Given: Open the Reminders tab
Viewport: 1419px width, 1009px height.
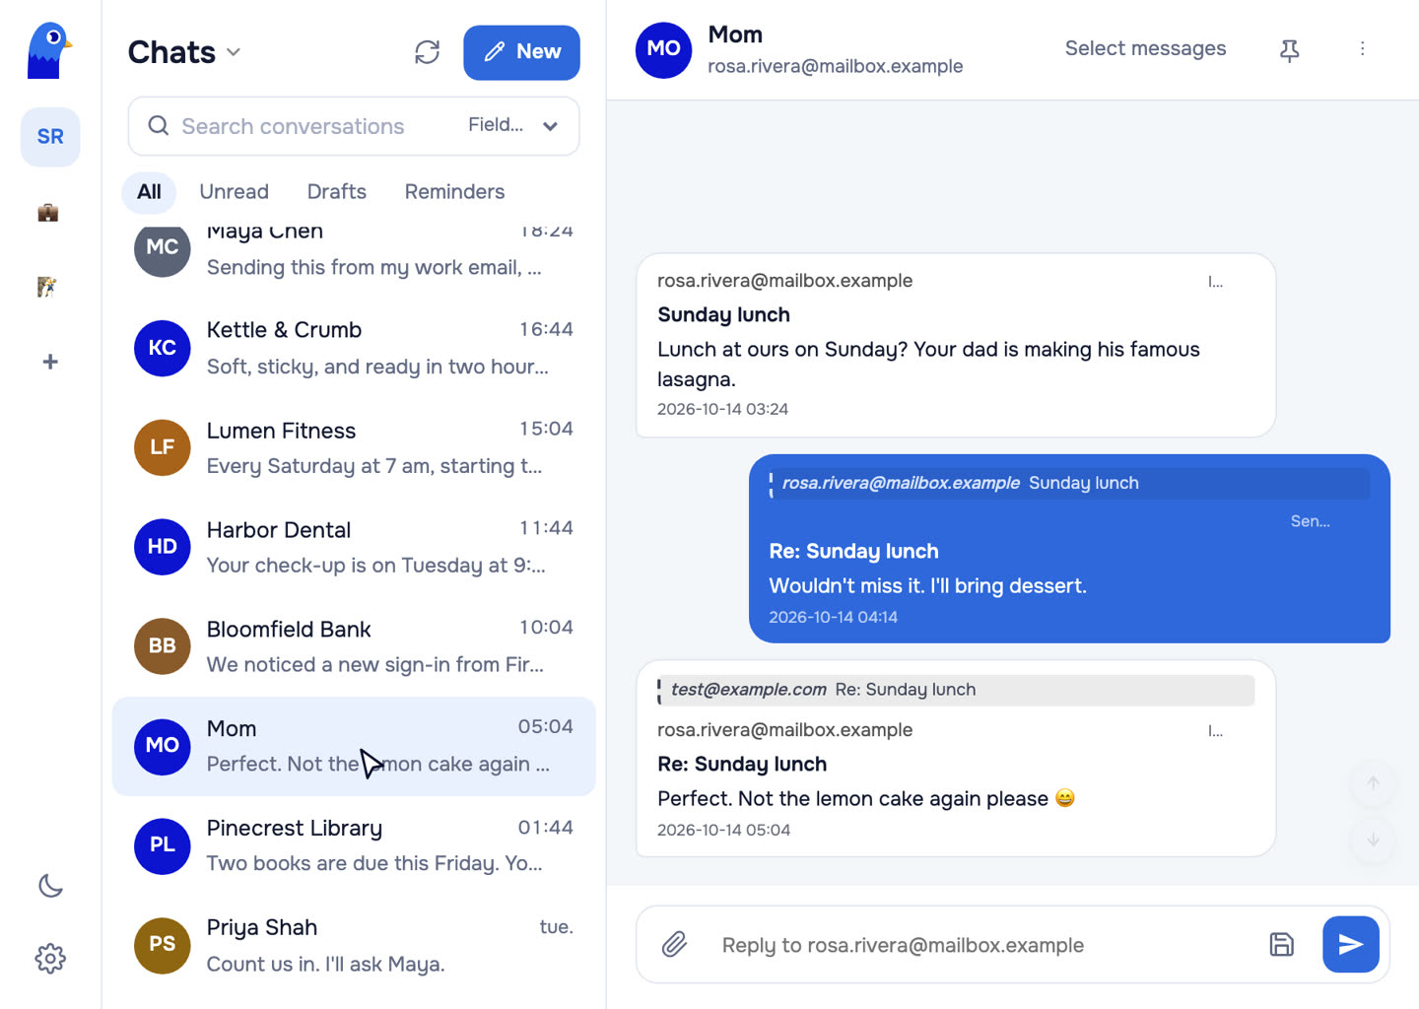Looking at the screenshot, I should click(454, 192).
